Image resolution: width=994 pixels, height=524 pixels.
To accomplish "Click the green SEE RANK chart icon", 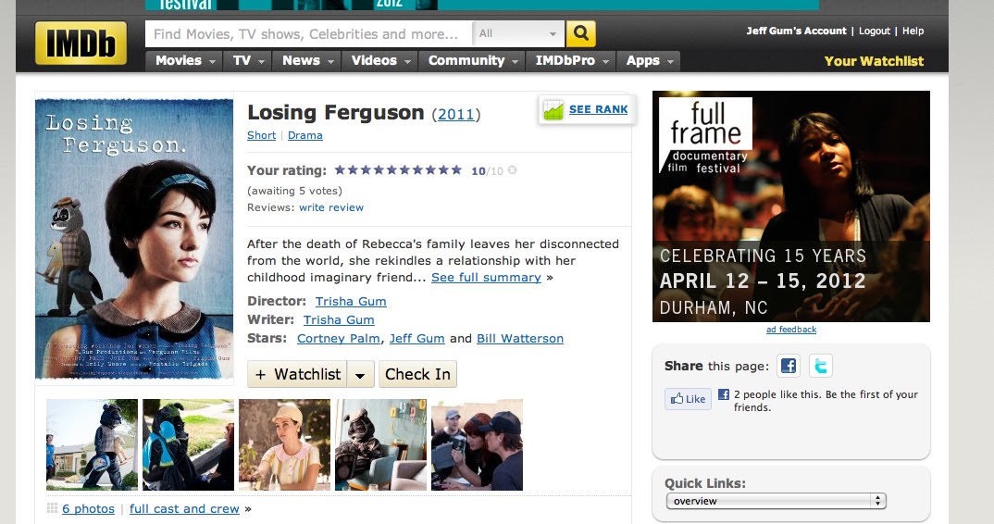I will (x=553, y=110).
